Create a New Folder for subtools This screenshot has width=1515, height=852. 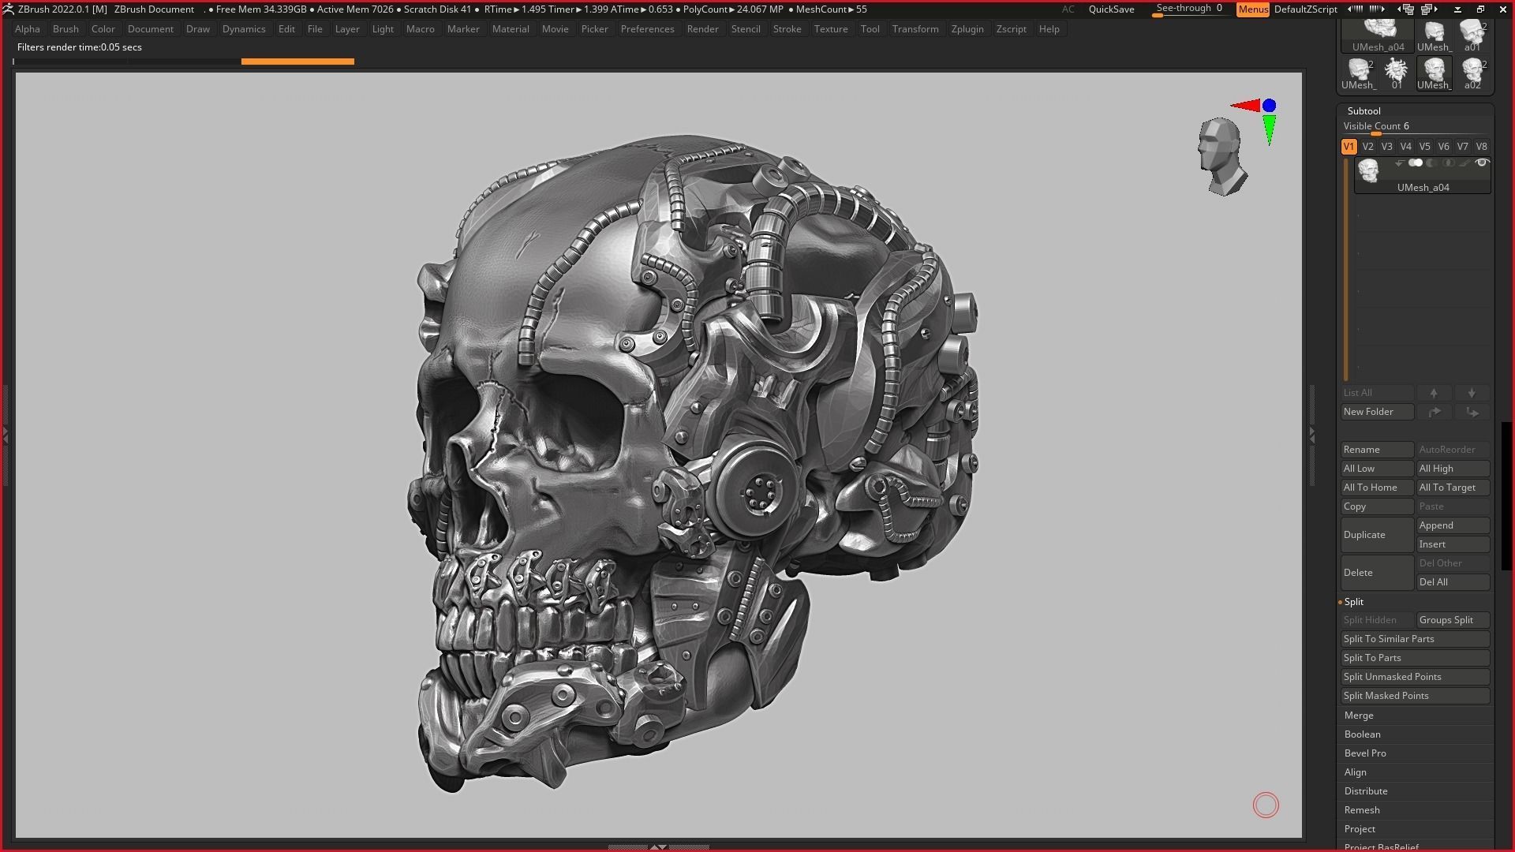pos(1377,412)
